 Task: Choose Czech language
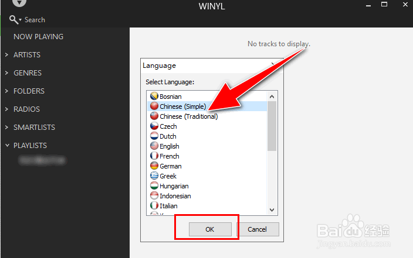[207, 126]
